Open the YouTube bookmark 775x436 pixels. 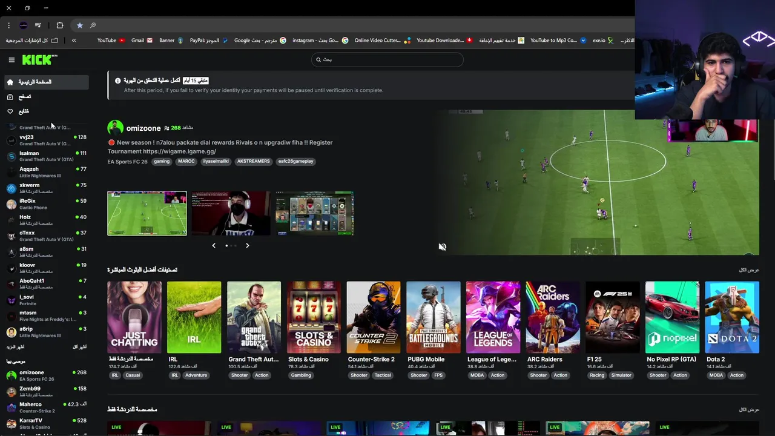click(x=111, y=41)
